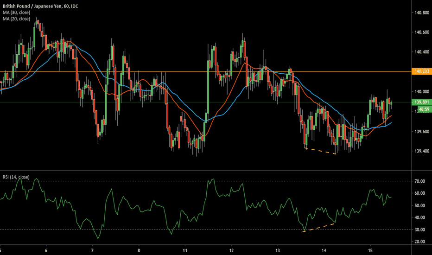
Task: Select the dashed orange trendline in RSI pane
Action: [319, 227]
